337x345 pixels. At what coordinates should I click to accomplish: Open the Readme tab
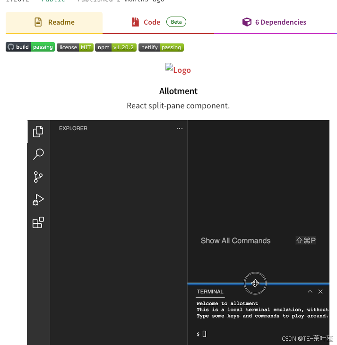pyautogui.click(x=54, y=22)
